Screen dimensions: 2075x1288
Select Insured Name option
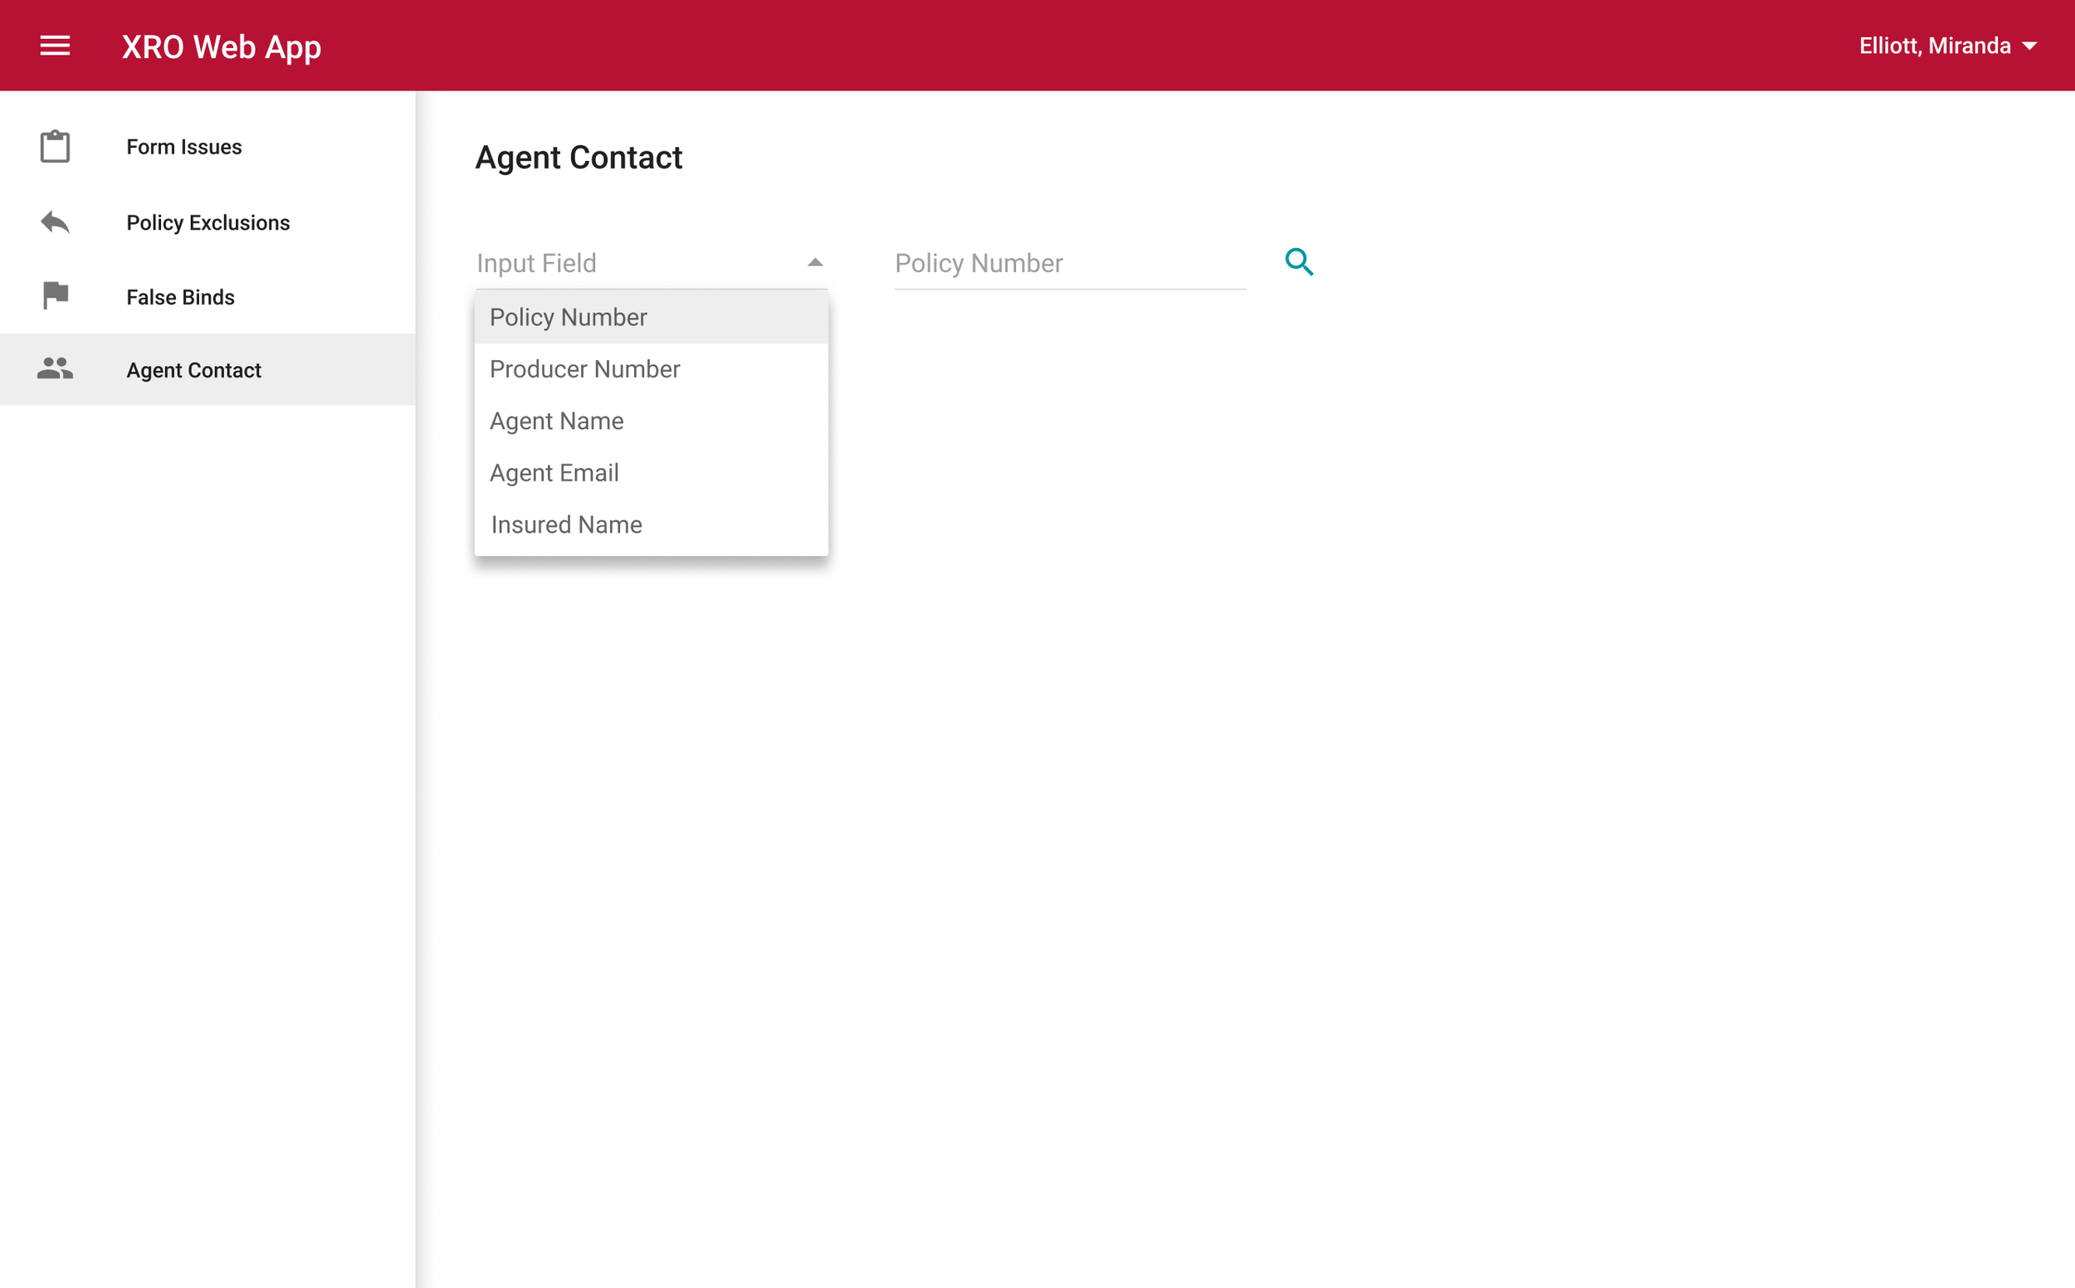[x=566, y=524]
